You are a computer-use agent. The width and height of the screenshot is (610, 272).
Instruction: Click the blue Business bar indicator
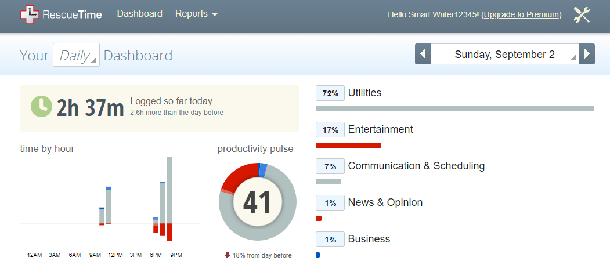coord(318,255)
